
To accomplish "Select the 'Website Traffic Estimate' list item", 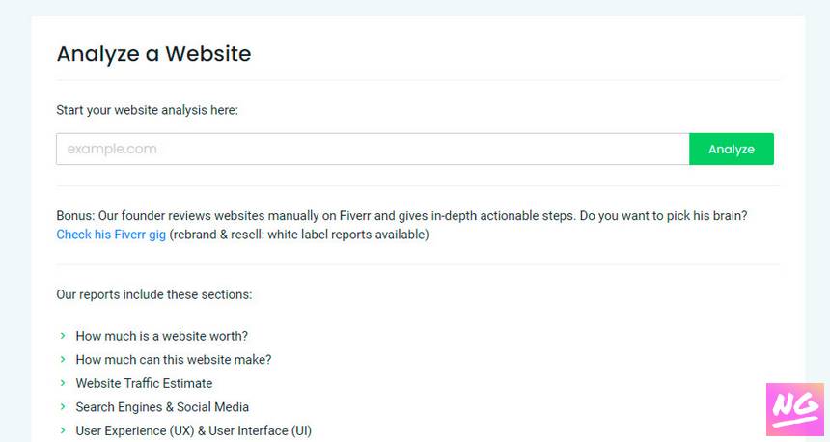I will click(x=144, y=383).
